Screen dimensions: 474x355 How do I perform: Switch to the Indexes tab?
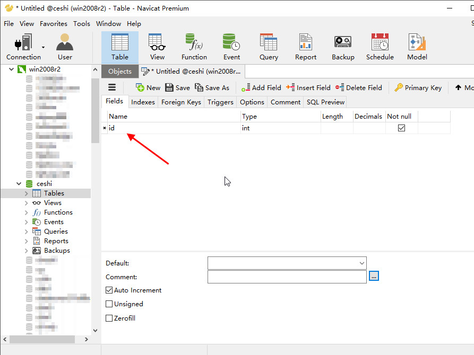(x=143, y=102)
